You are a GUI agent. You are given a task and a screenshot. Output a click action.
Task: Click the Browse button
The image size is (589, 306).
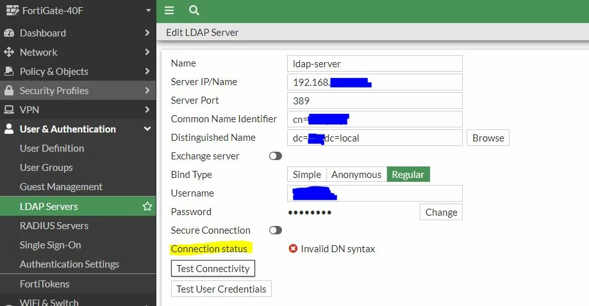(x=488, y=138)
